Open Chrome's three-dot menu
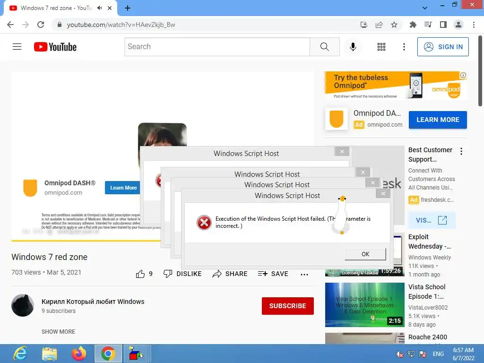 tap(474, 25)
